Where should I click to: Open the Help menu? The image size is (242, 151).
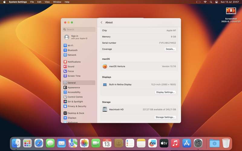point(67,2)
